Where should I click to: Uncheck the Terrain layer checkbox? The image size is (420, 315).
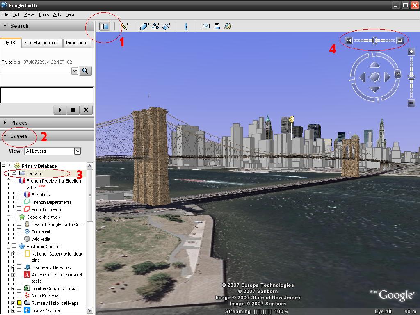(14, 173)
